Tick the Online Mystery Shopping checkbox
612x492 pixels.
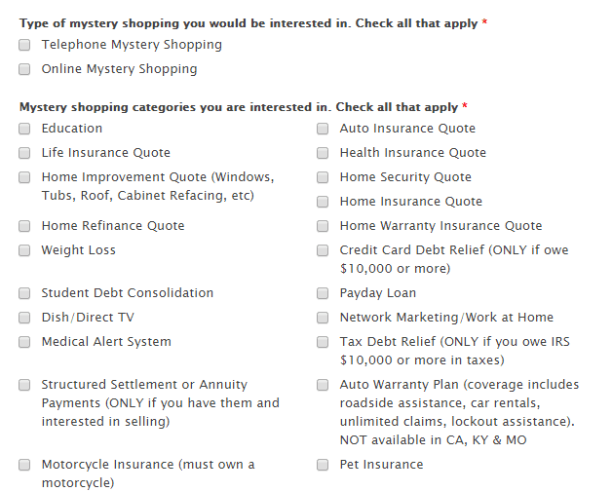(x=24, y=69)
